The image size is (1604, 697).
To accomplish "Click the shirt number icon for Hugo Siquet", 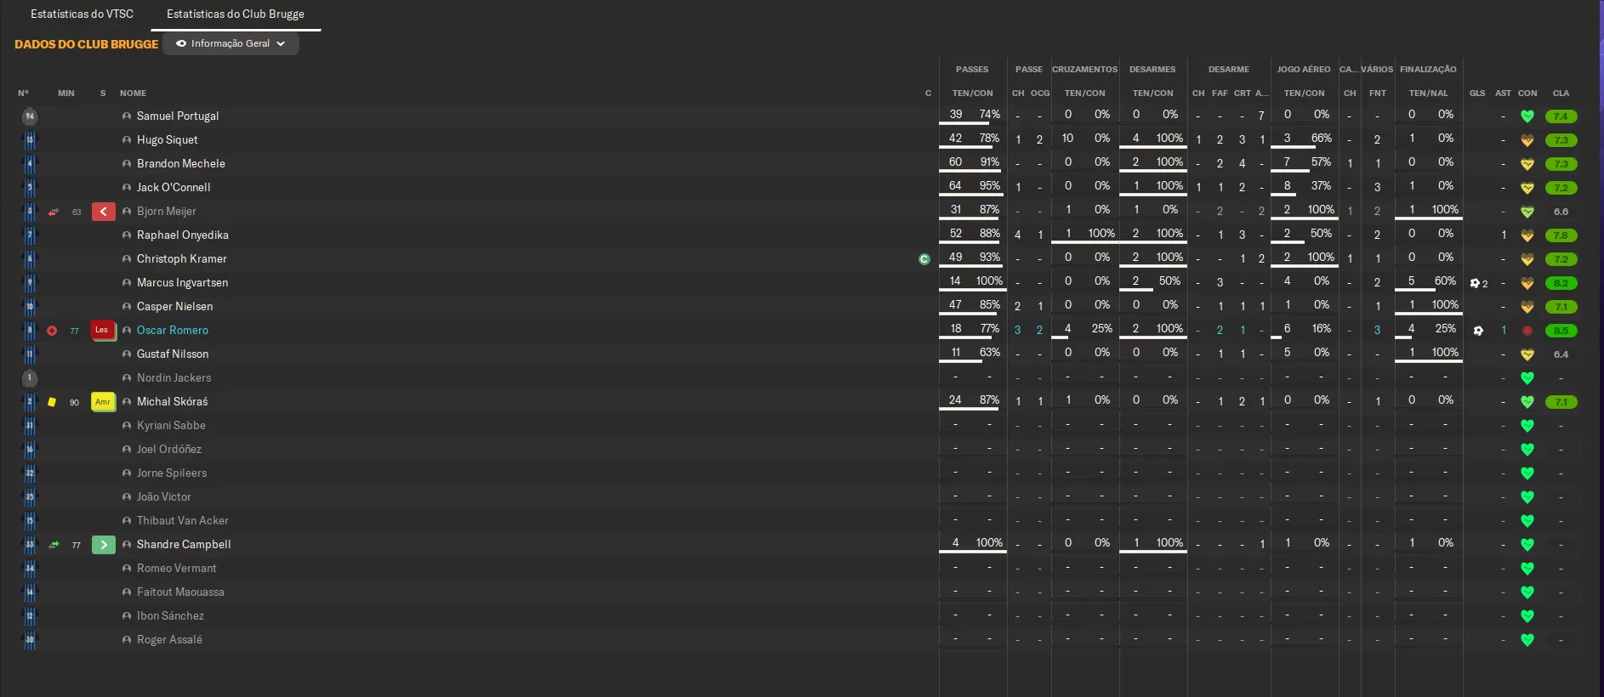I will (30, 140).
